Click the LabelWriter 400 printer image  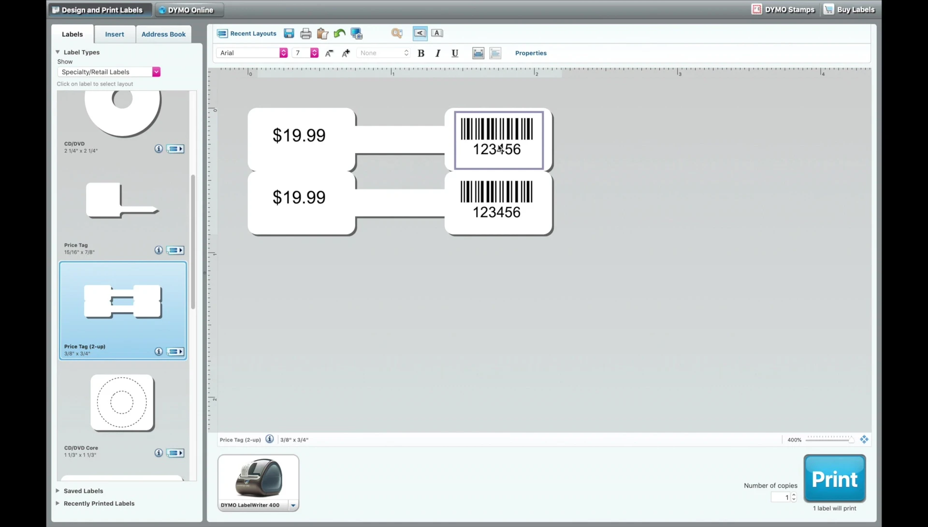click(x=259, y=478)
